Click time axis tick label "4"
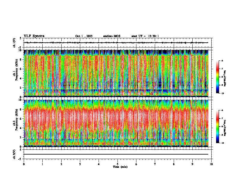238x184 pixels. point(99,164)
